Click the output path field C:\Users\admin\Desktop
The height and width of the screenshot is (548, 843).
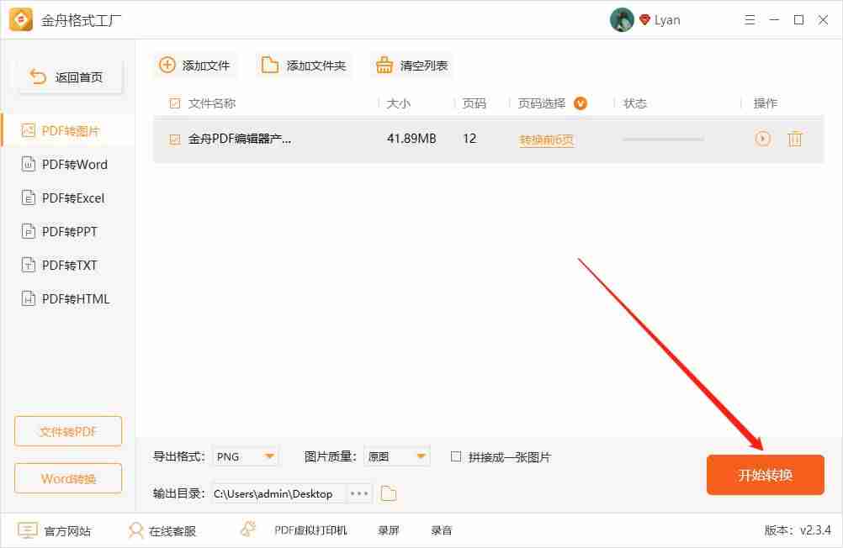click(x=278, y=493)
